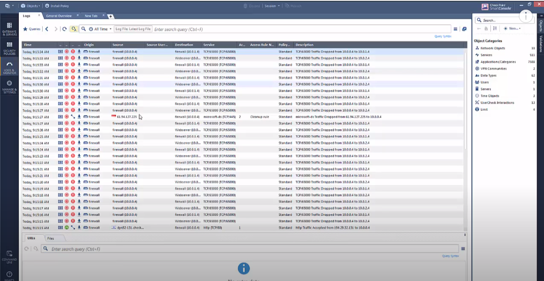Select Network Objects category

coord(493,48)
